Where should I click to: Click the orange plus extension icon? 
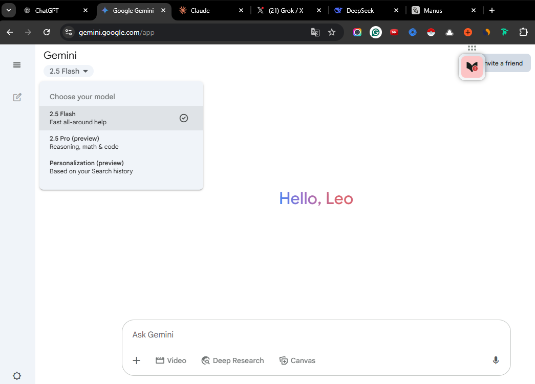(468, 32)
